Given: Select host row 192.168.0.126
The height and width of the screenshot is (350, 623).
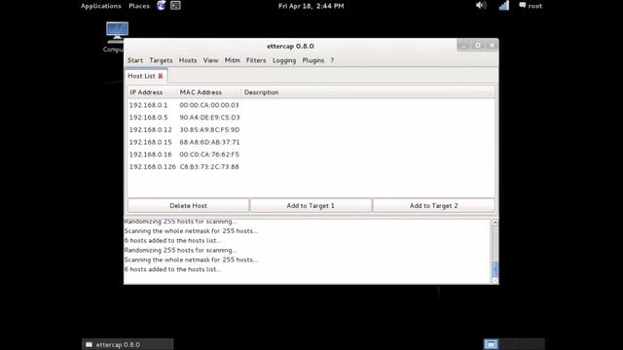Looking at the screenshot, I should point(311,166).
